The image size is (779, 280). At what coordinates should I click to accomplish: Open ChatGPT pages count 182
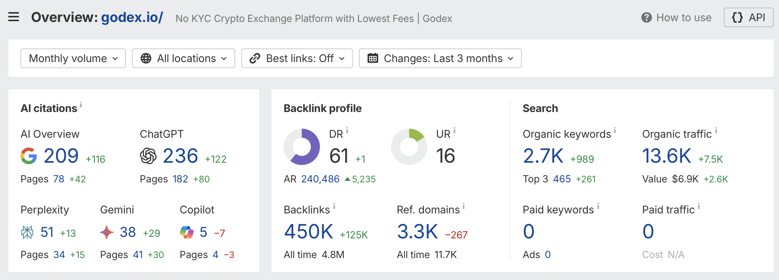tap(180, 179)
